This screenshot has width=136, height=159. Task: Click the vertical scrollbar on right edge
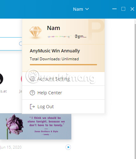(x=135, y=91)
